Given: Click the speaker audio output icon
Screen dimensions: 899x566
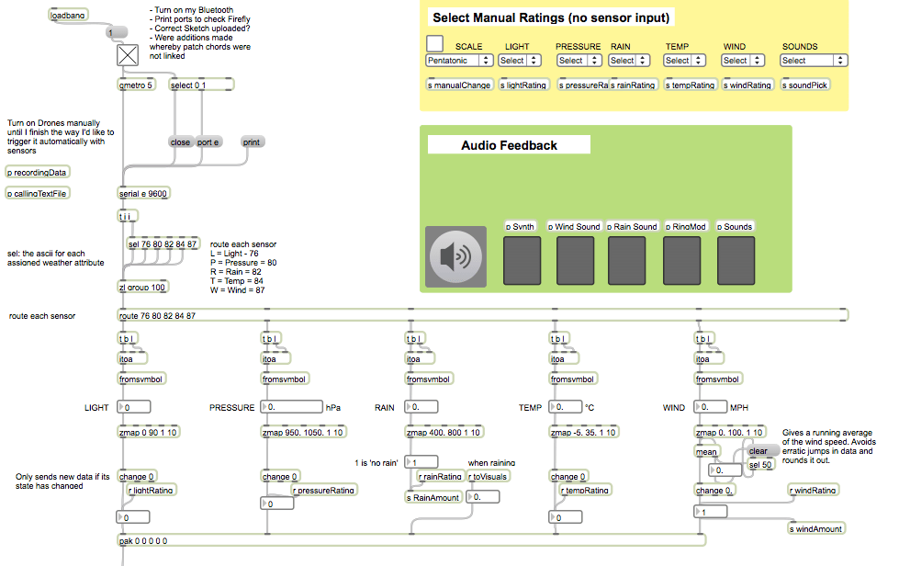Looking at the screenshot, I should pyautogui.click(x=456, y=258).
